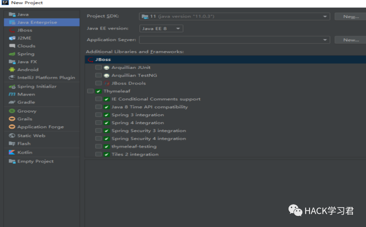The width and height of the screenshot is (366, 227).
Task: Click the Spring leaf icon
Action: coord(12,54)
